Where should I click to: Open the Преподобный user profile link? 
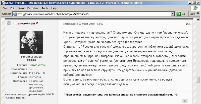[x=24, y=23]
